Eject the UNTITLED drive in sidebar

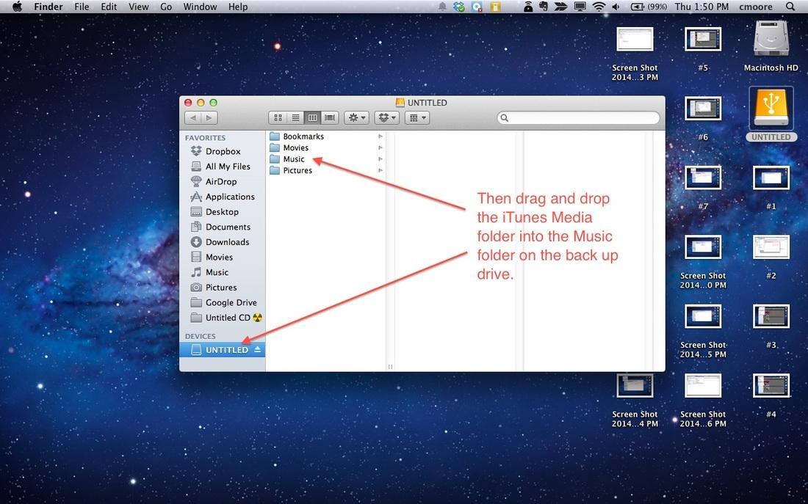pos(257,350)
